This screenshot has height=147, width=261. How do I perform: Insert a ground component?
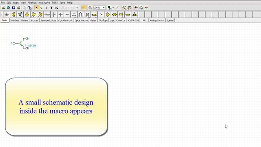pyautogui.click(x=7, y=15)
